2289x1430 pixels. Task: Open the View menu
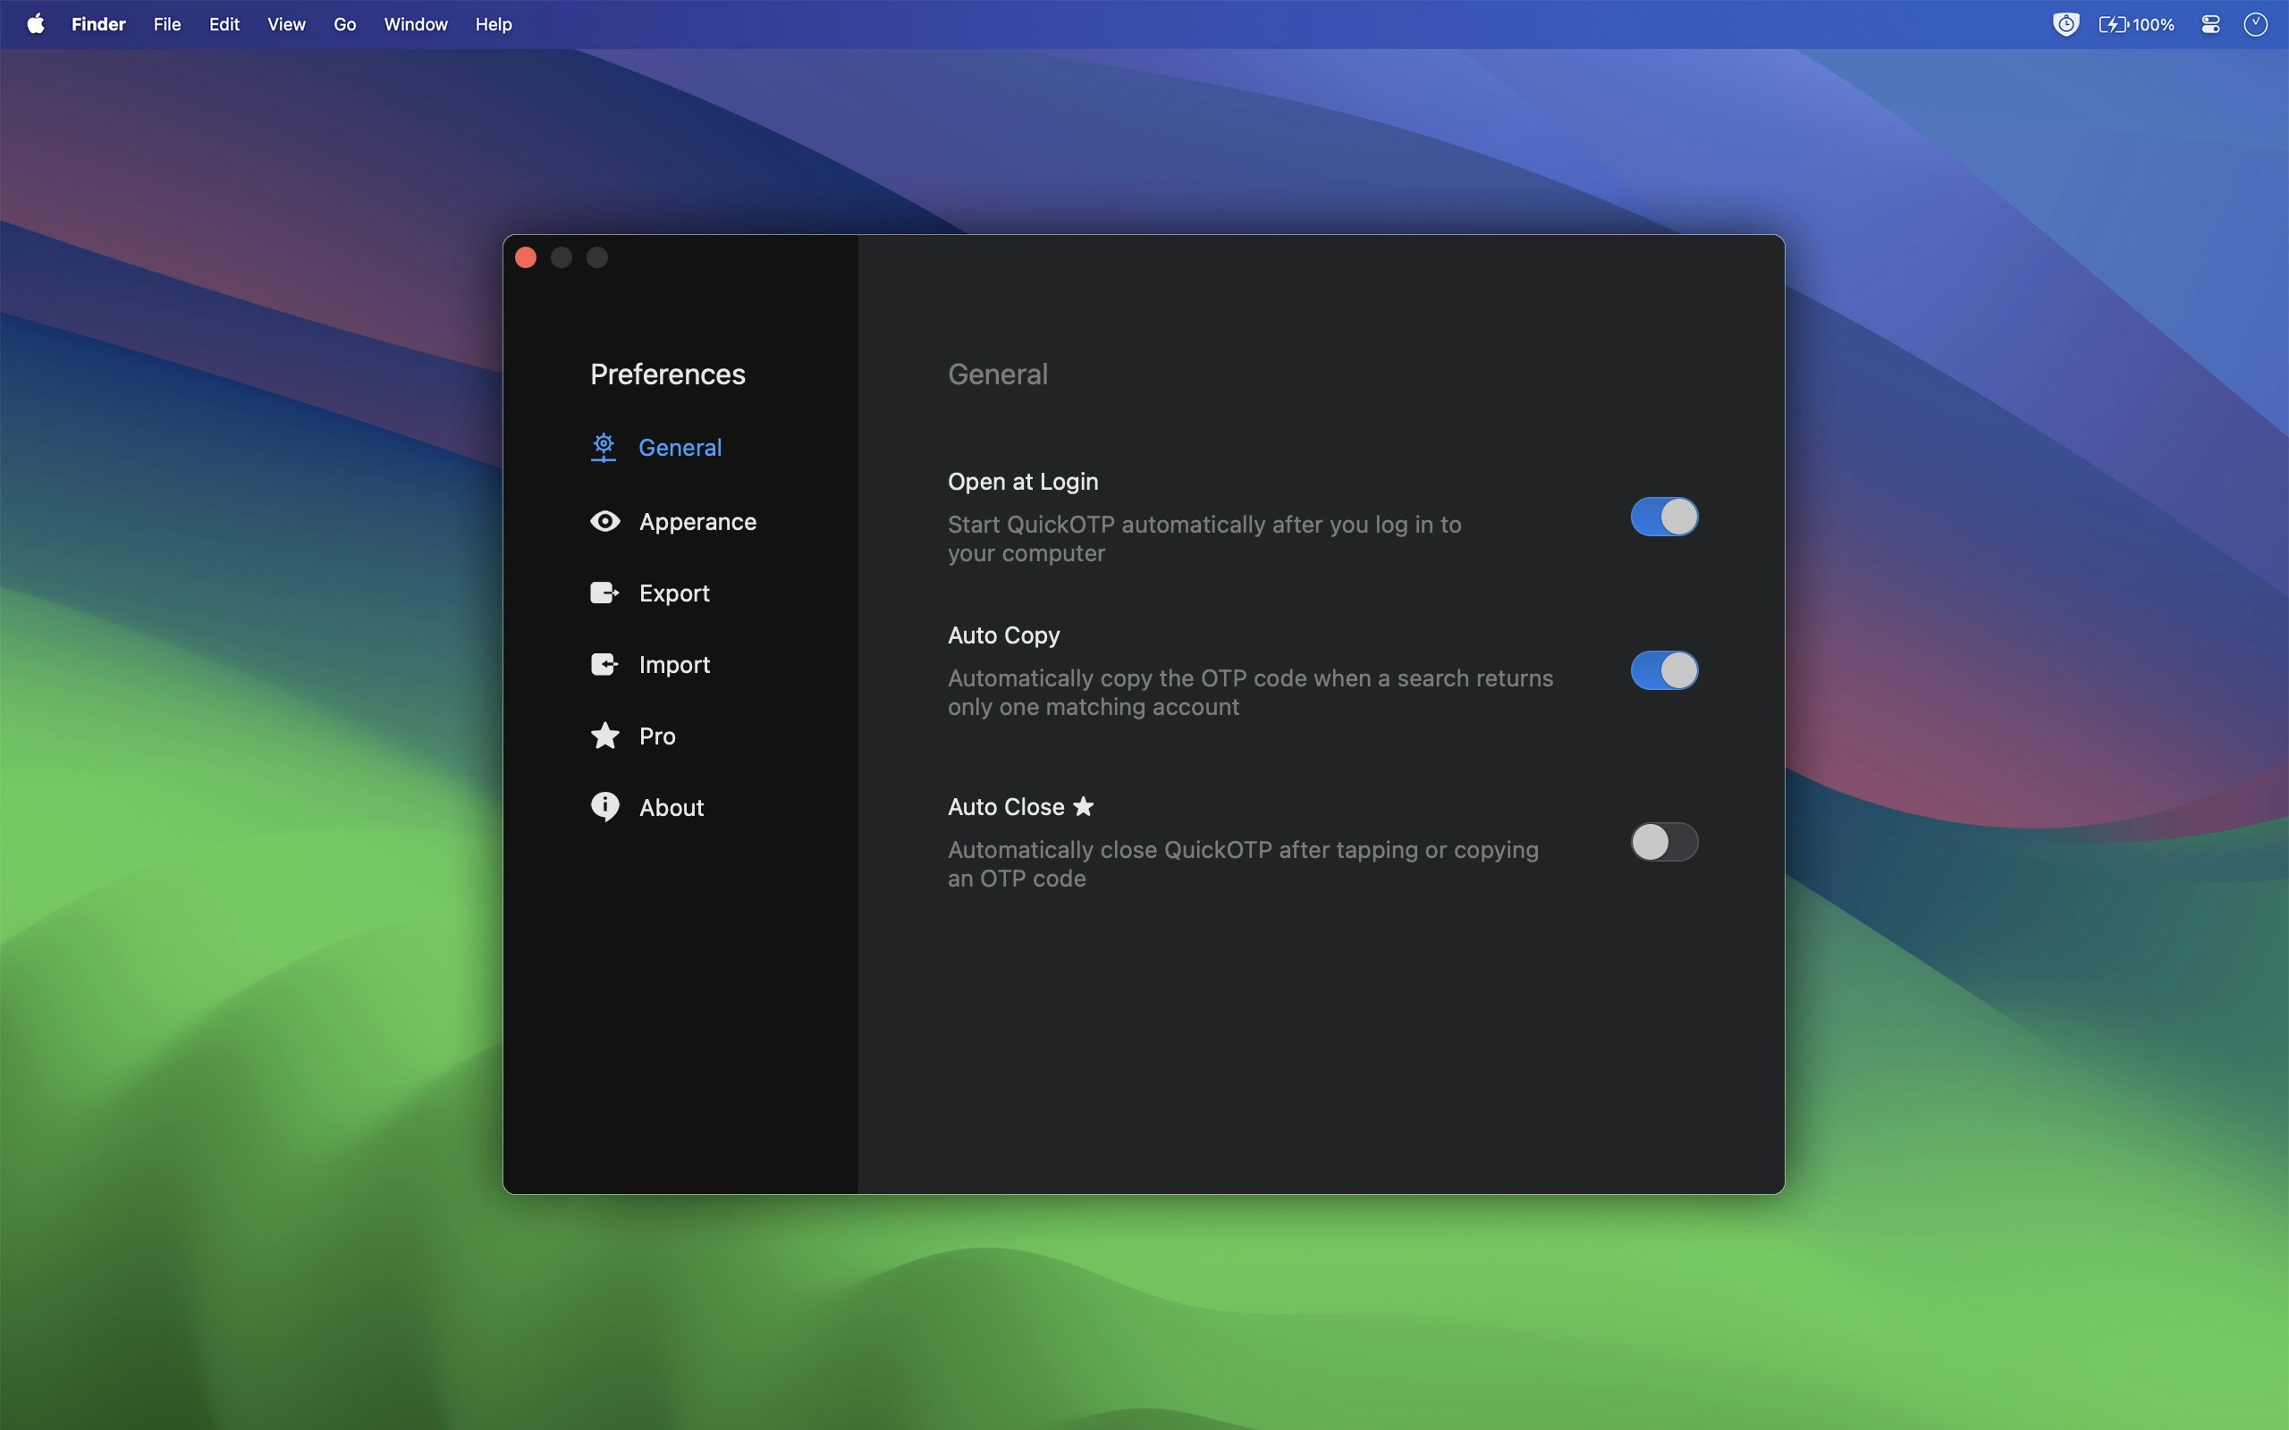click(x=287, y=25)
